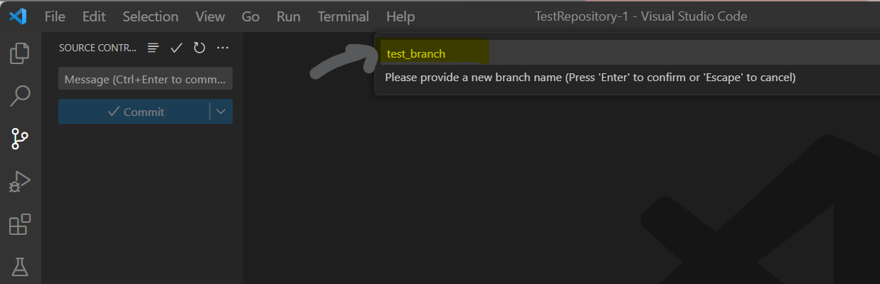Open the Run and Debug view
The width and height of the screenshot is (880, 284).
(20, 182)
